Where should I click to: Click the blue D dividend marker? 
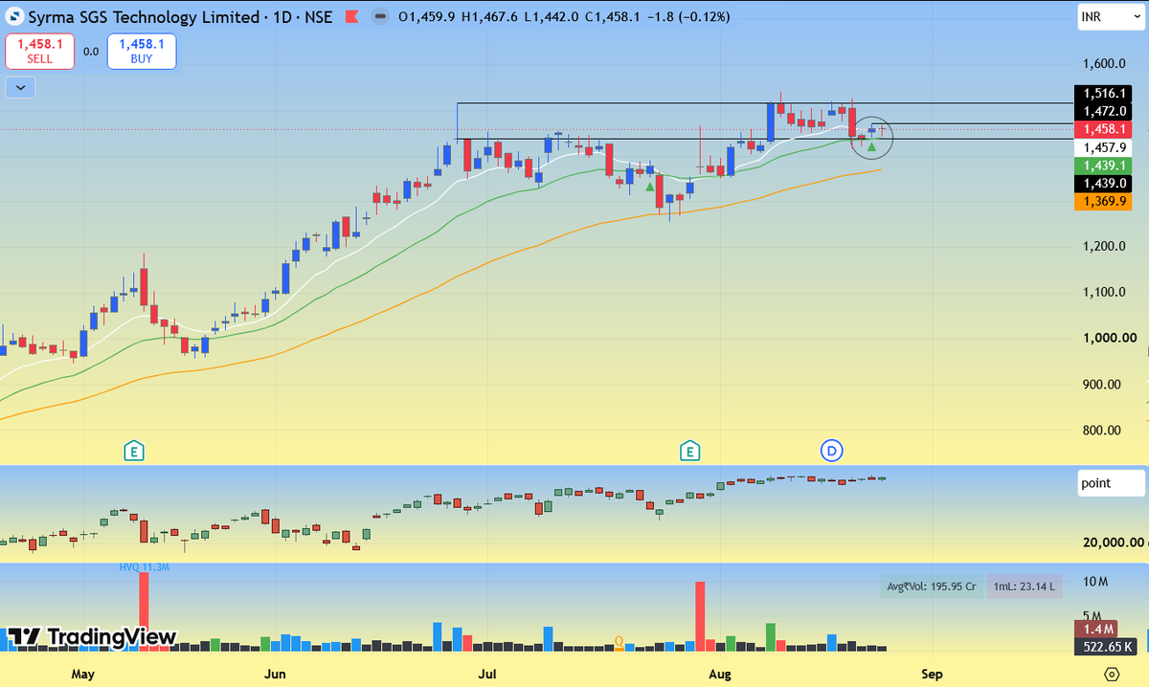831,450
